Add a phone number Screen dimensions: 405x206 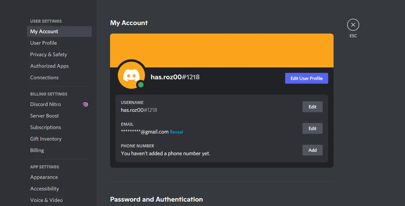pyautogui.click(x=312, y=150)
